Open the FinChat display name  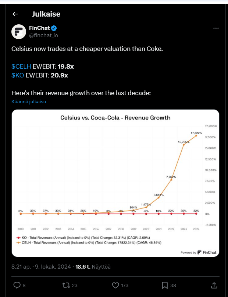[x=39, y=28]
